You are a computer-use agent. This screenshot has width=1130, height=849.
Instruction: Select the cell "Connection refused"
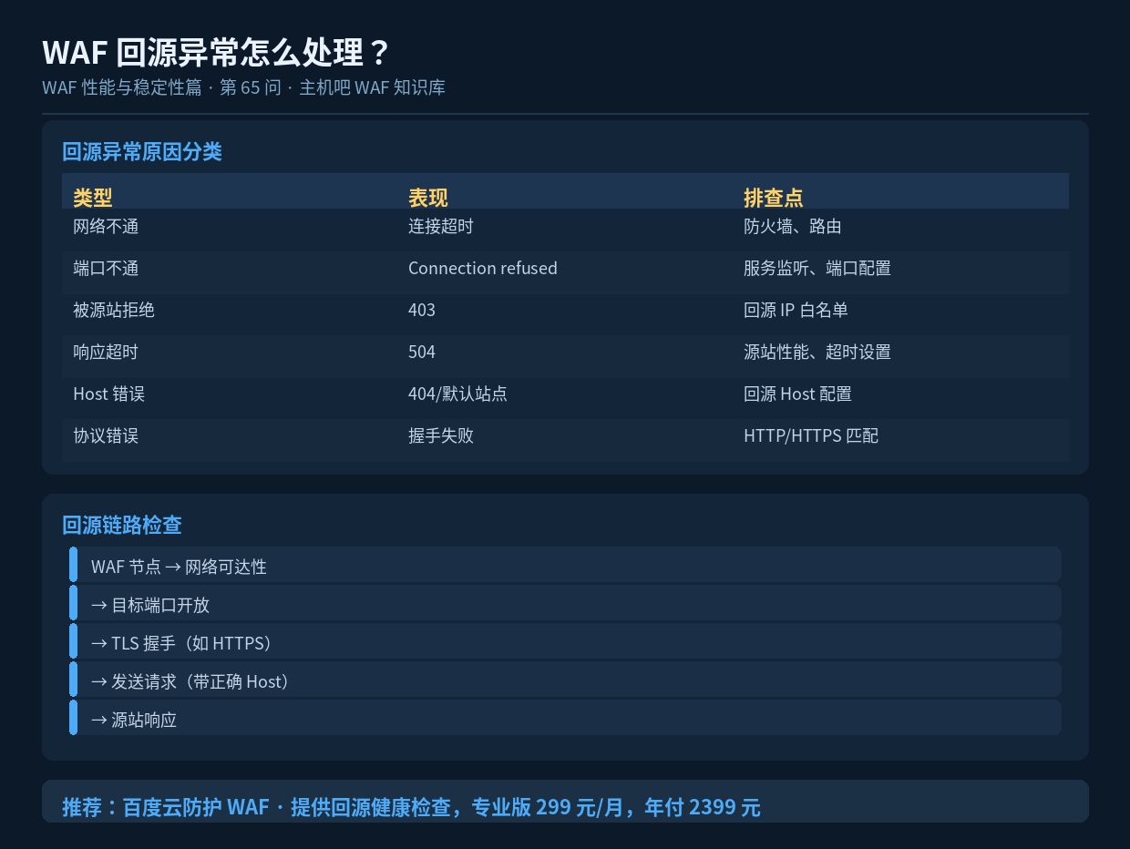(483, 269)
